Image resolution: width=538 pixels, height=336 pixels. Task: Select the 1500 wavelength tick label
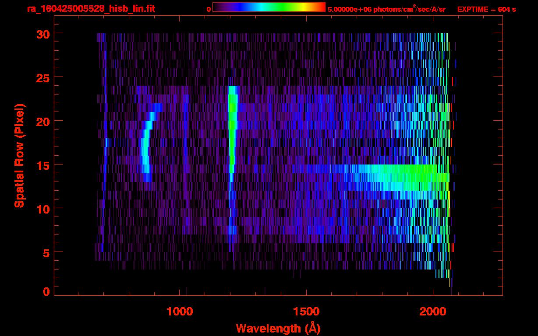click(306, 311)
